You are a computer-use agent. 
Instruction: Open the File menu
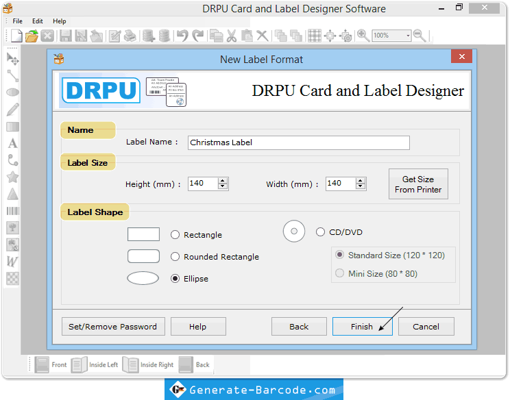(18, 21)
